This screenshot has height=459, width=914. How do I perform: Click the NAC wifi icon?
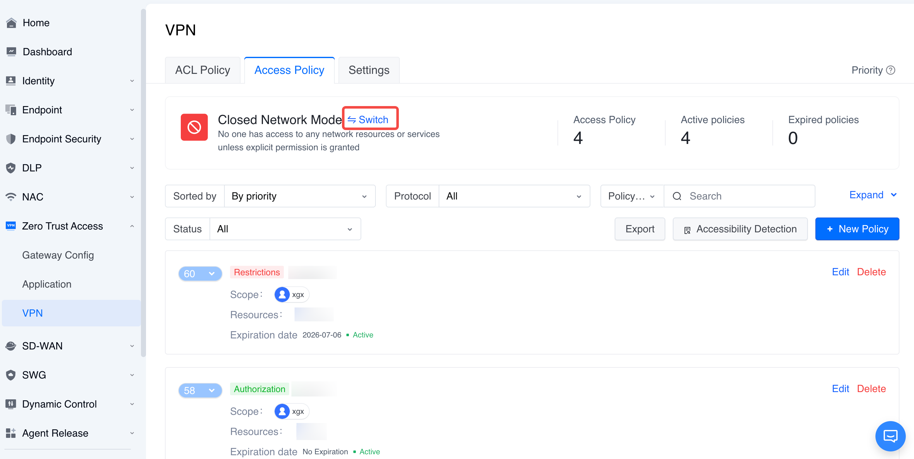tap(11, 197)
